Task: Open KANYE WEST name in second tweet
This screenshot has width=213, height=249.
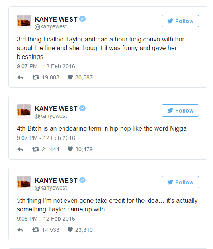Action: coord(56,109)
